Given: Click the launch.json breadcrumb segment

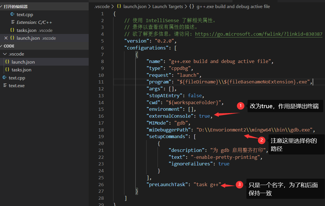Looking at the screenshot, I should pyautogui.click(x=135, y=7).
